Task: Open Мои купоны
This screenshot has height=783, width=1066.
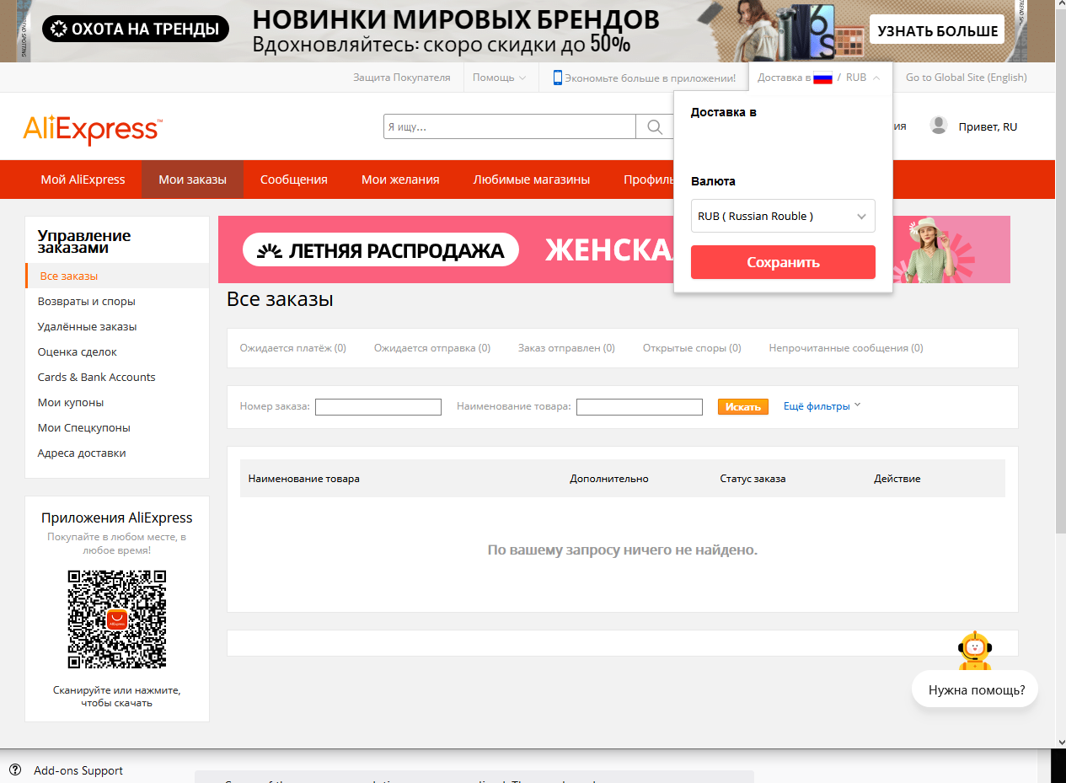Action: (x=71, y=402)
